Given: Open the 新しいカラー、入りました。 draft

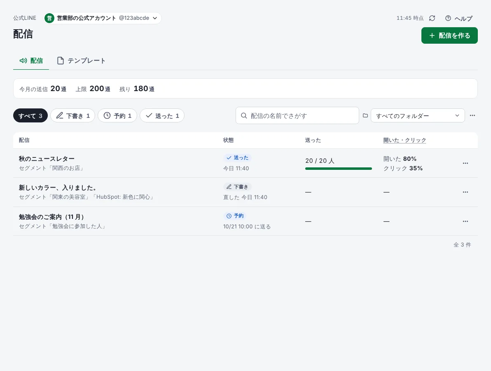Looking at the screenshot, I should pyautogui.click(x=57, y=188).
